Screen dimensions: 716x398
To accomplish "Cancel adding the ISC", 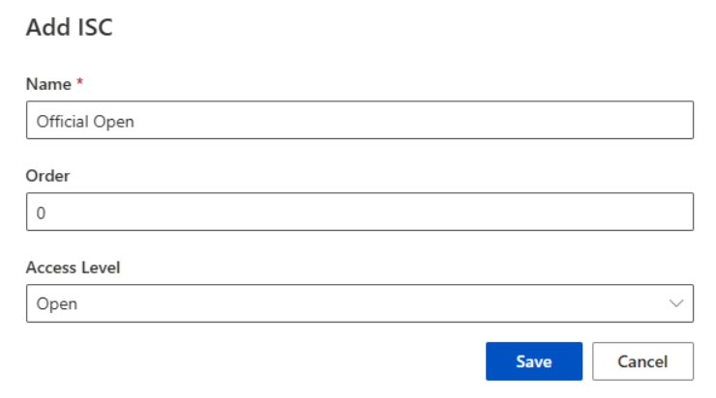I will pos(642,361).
